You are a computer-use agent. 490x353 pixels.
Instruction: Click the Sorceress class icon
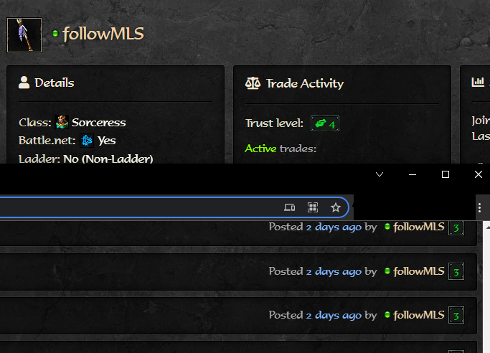pyautogui.click(x=62, y=123)
